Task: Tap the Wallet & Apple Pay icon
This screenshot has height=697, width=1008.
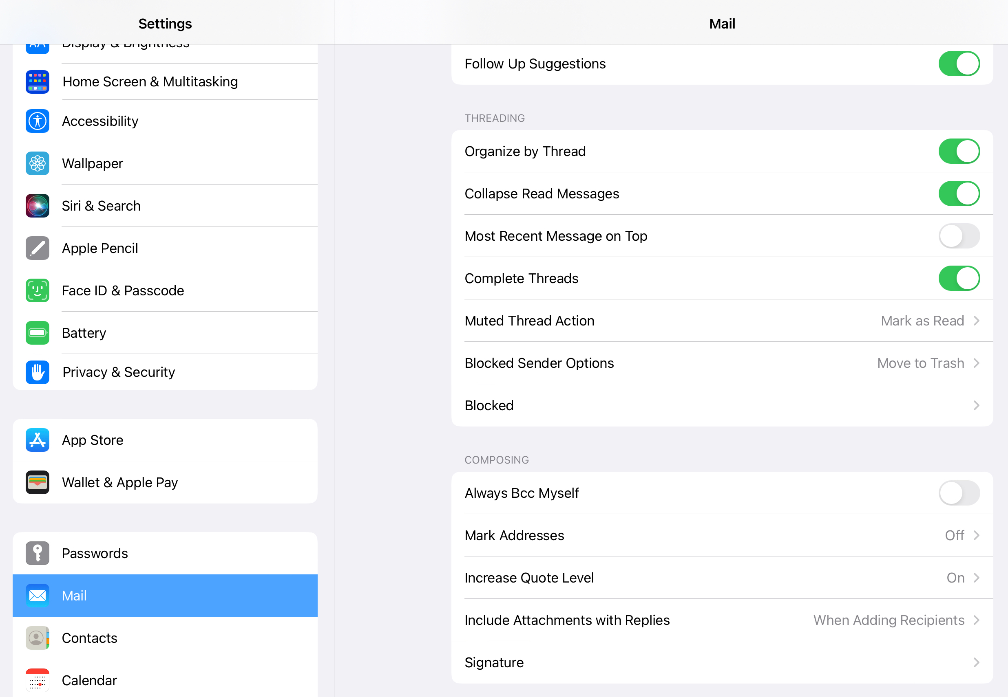Action: point(37,482)
